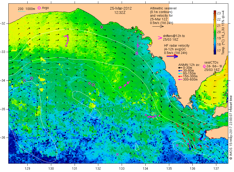Click the '12:32Z' time label

(120, 13)
